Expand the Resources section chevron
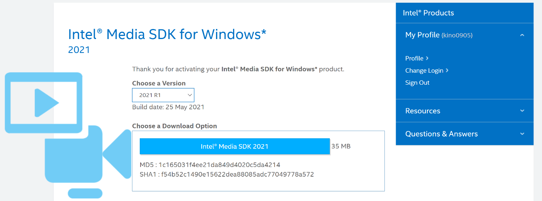Viewport: 542px width, 201px height. point(522,111)
